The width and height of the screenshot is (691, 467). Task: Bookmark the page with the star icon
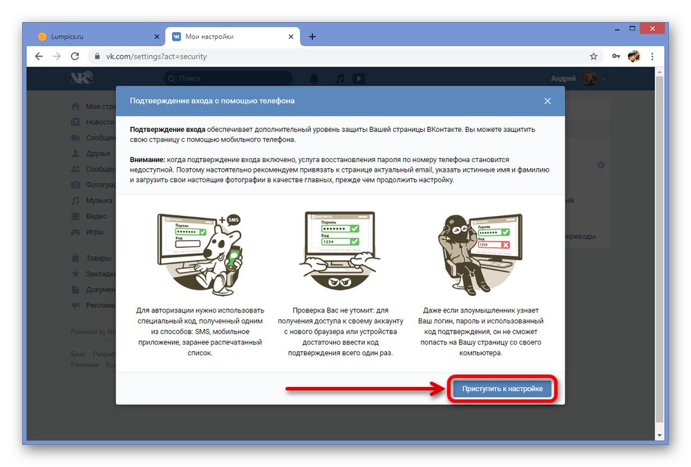click(592, 56)
